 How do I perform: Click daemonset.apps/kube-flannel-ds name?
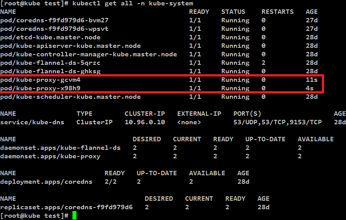point(60,148)
